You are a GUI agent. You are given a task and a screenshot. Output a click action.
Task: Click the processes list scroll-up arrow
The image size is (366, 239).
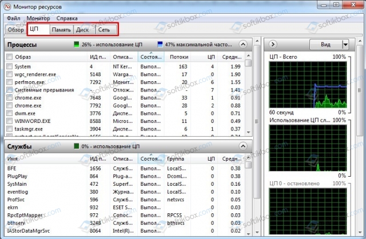click(248, 56)
